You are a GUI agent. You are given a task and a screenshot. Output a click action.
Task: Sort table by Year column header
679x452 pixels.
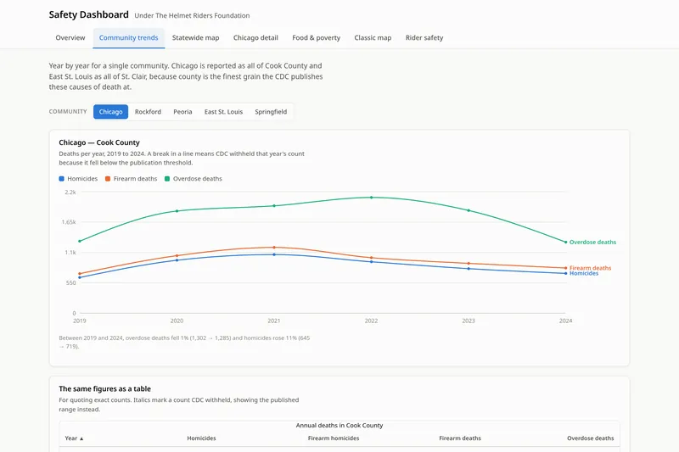tap(74, 438)
